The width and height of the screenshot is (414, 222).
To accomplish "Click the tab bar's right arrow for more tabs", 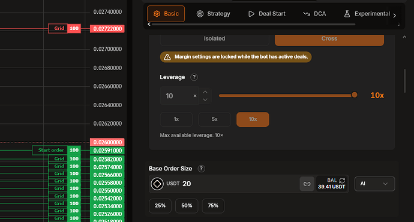I will [x=394, y=16].
